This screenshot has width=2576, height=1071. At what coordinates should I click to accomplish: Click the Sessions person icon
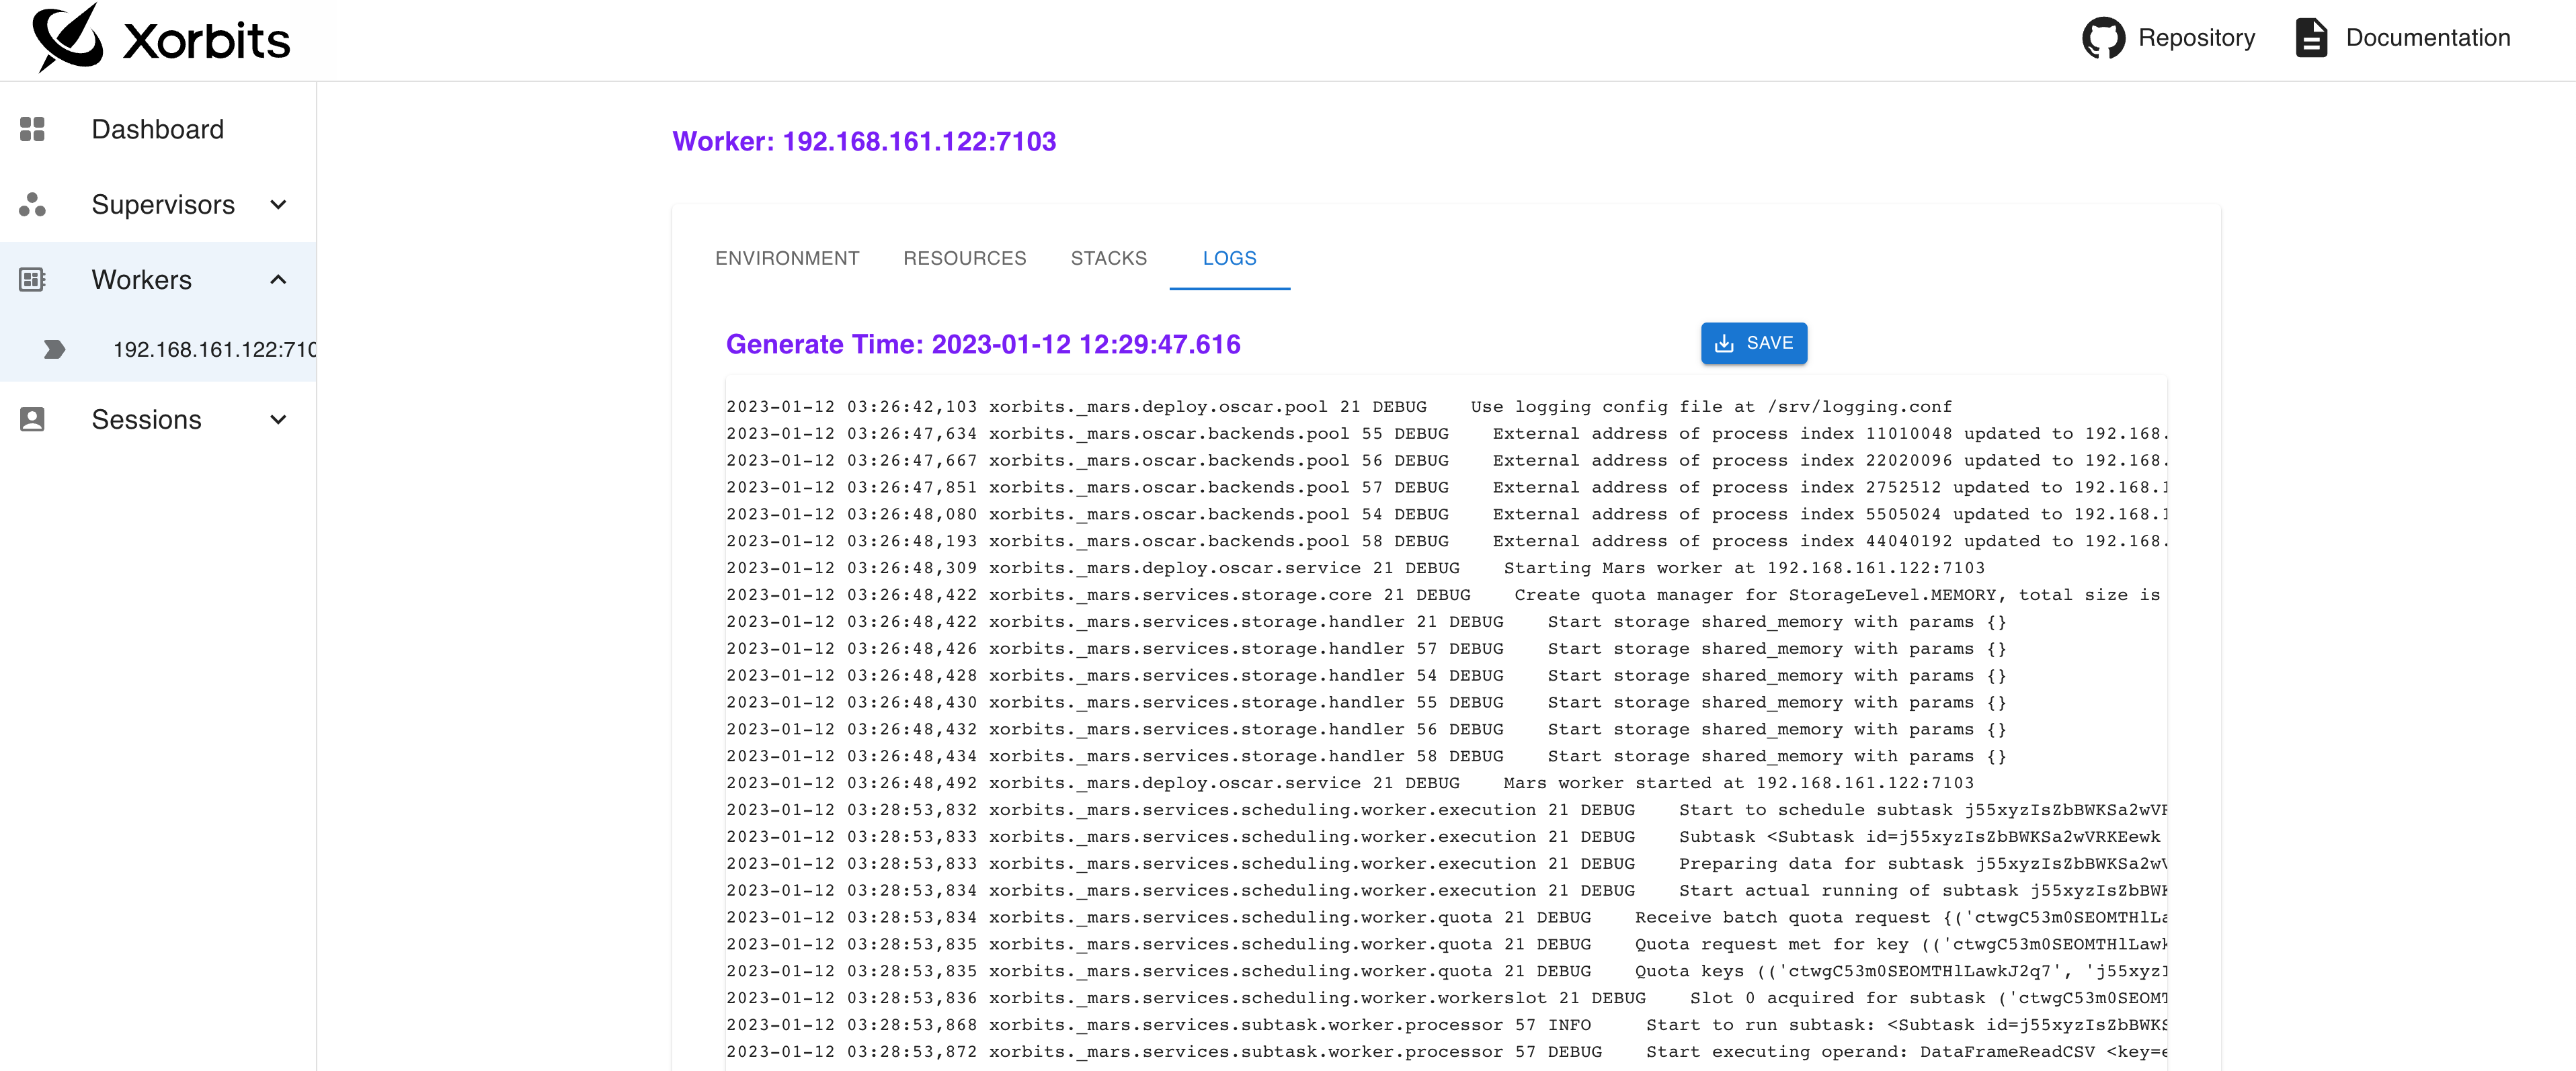pyautogui.click(x=32, y=420)
